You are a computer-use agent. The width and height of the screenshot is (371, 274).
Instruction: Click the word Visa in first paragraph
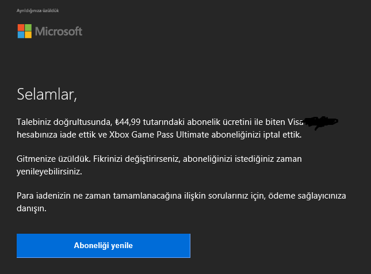point(295,122)
